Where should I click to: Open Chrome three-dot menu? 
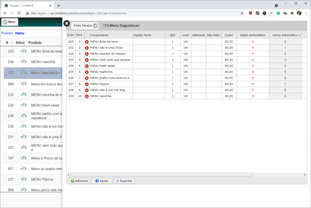click(x=306, y=13)
